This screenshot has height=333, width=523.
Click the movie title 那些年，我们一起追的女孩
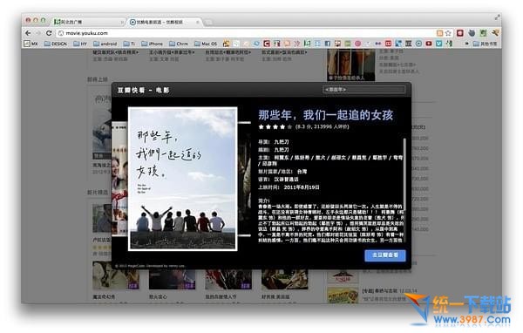pos(325,115)
